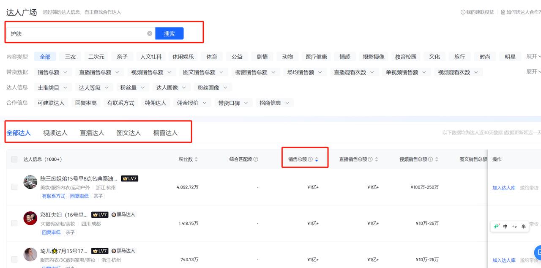Screen dimensions: 541x268
Task: Click 加入达人库 for the first creator
Action: click(504, 188)
